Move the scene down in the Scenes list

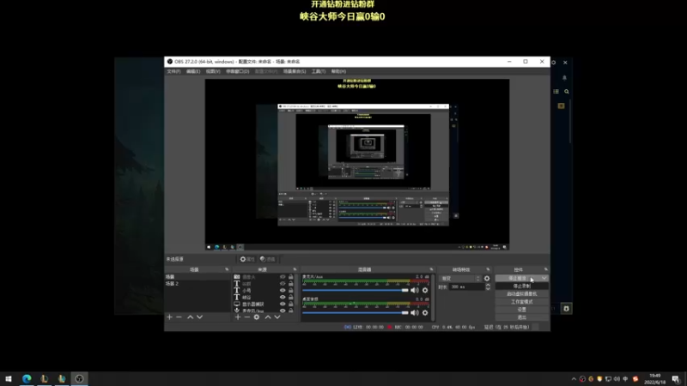(200, 317)
